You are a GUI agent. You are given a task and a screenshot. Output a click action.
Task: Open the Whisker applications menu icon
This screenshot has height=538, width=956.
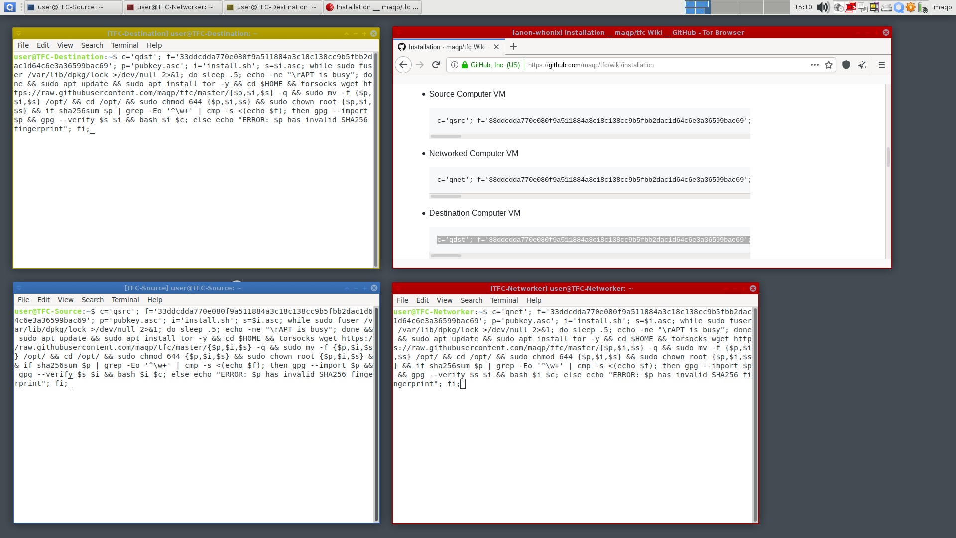tap(9, 7)
